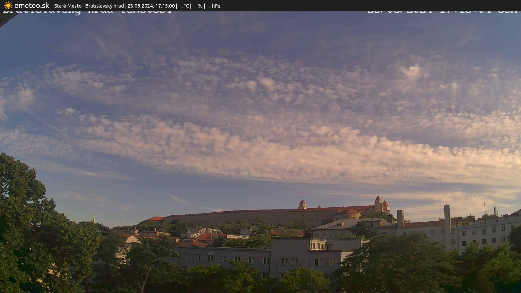
Task: Click the separator after the location name
Action: (x=126, y=5)
